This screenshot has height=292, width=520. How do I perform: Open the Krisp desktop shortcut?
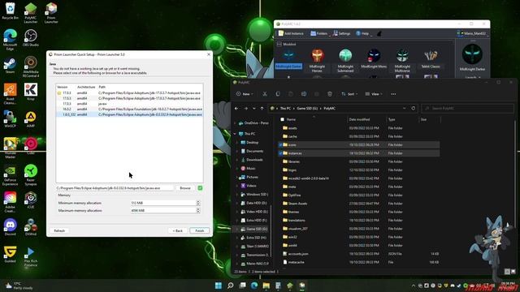click(x=31, y=92)
